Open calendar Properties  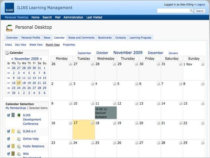[69, 45]
